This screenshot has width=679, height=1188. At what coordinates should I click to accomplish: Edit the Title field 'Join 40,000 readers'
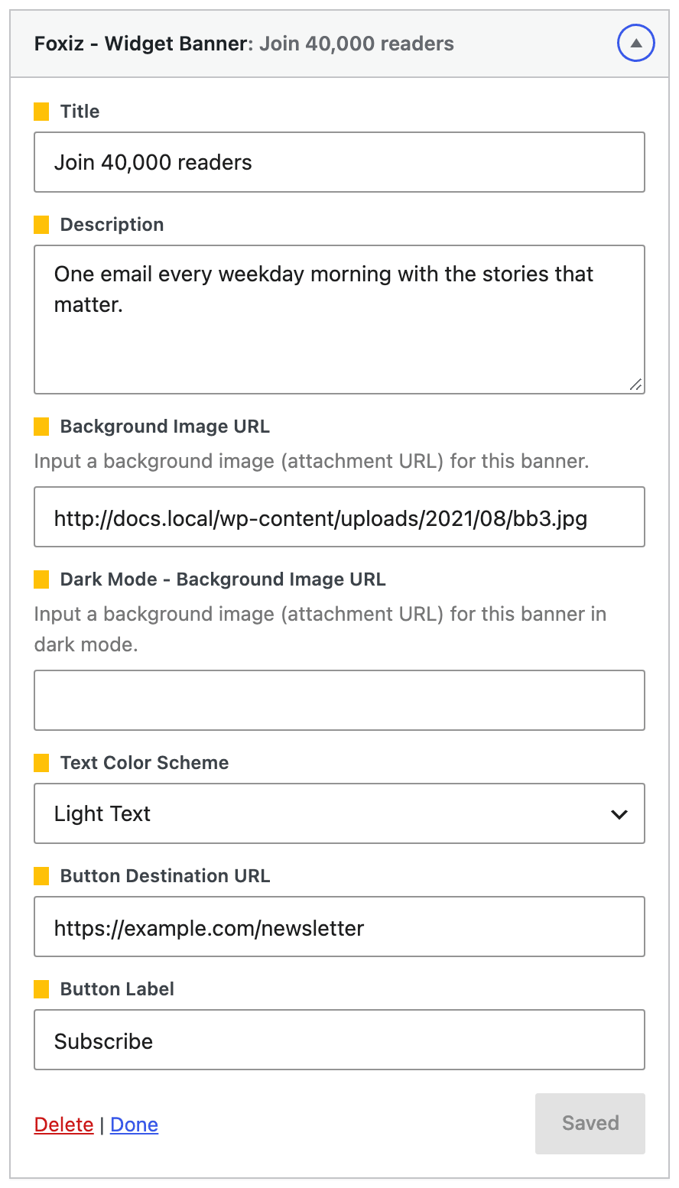[x=339, y=162]
